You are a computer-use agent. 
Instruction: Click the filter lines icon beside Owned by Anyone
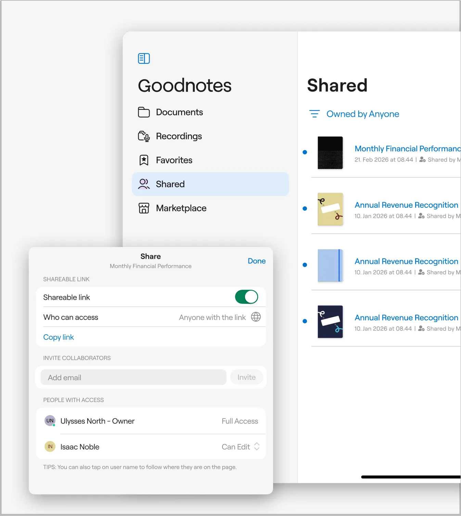pos(314,114)
